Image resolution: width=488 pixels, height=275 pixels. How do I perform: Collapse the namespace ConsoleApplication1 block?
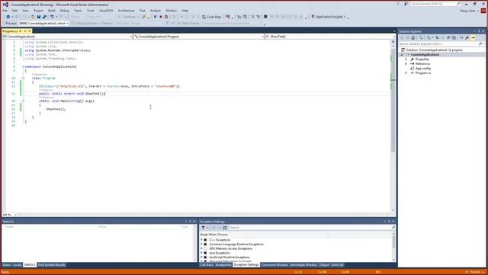tap(23, 66)
